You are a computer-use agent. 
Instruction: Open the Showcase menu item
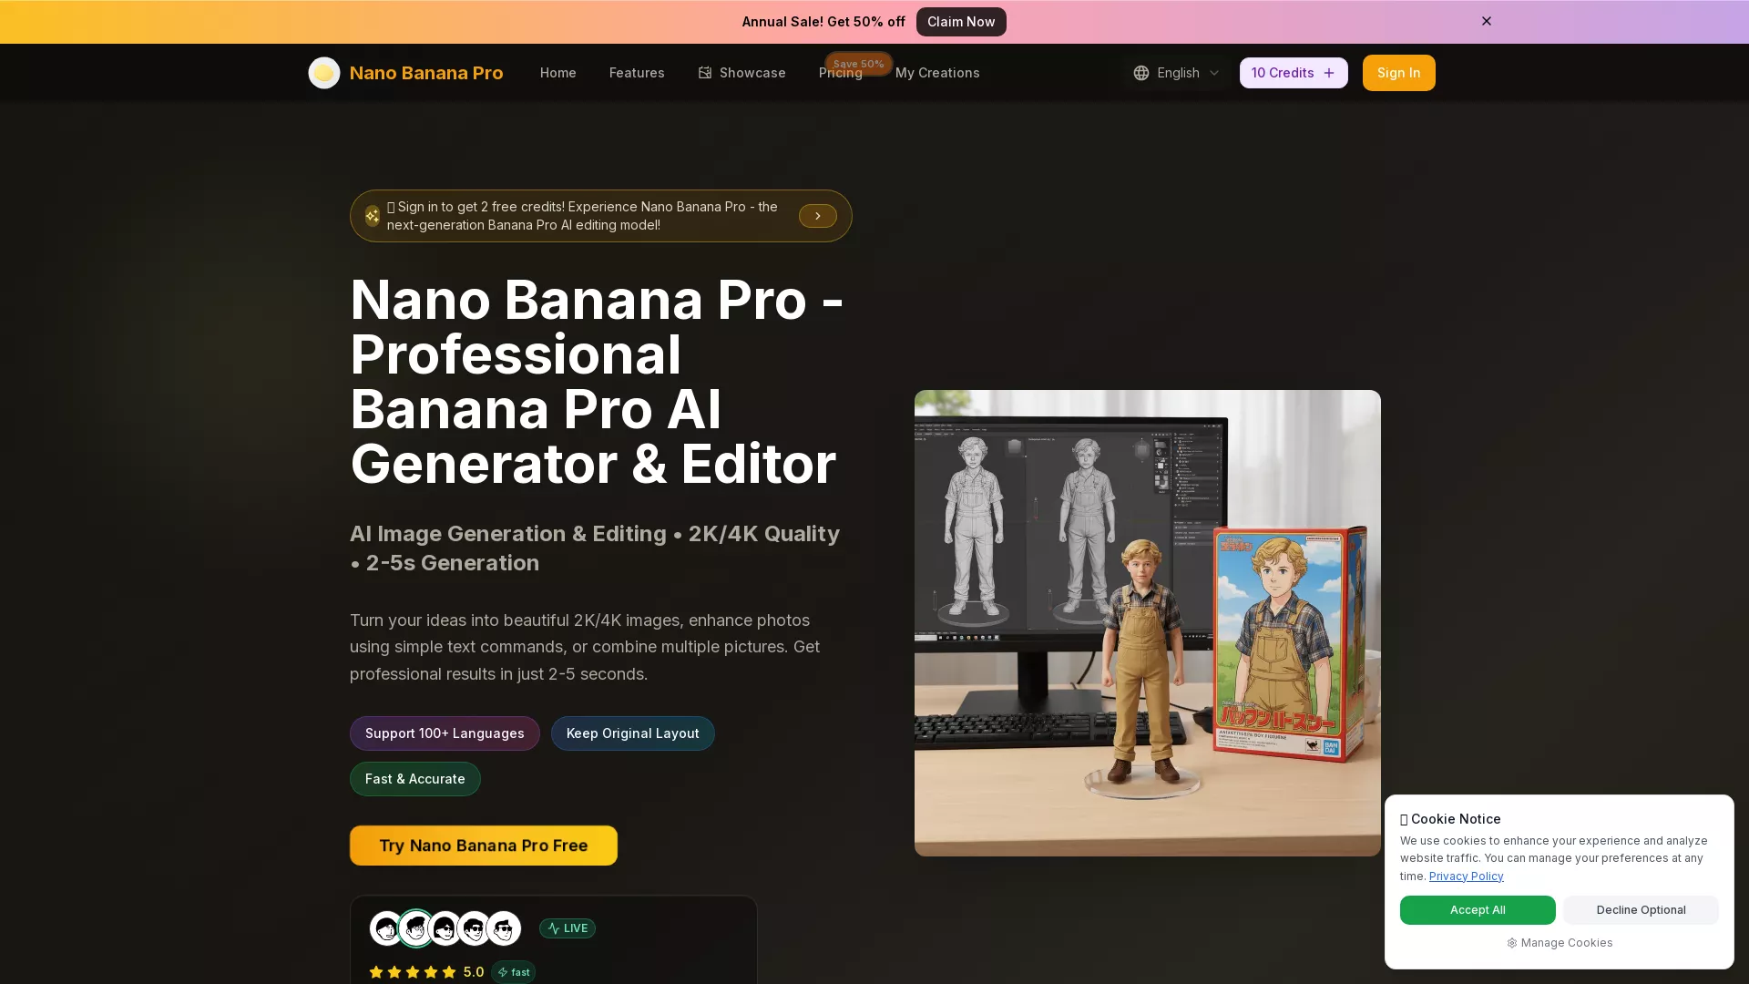click(742, 73)
